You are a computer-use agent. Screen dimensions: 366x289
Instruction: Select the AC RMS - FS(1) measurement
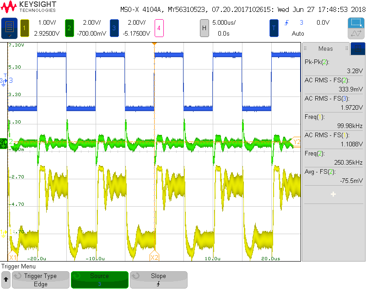[x=334, y=139]
